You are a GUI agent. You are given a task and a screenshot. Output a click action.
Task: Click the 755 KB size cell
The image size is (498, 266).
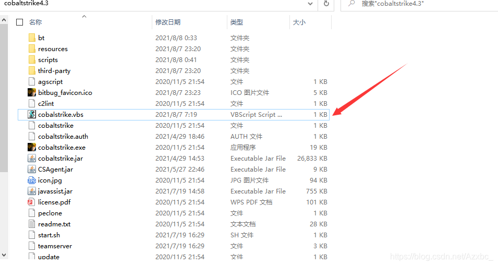317,191
